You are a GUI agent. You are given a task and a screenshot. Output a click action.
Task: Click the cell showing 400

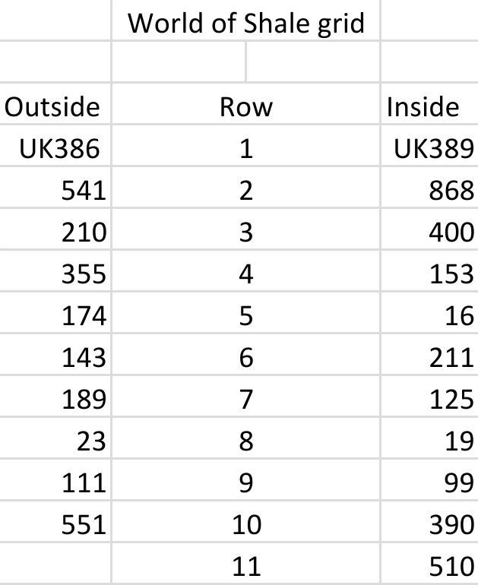(x=429, y=229)
